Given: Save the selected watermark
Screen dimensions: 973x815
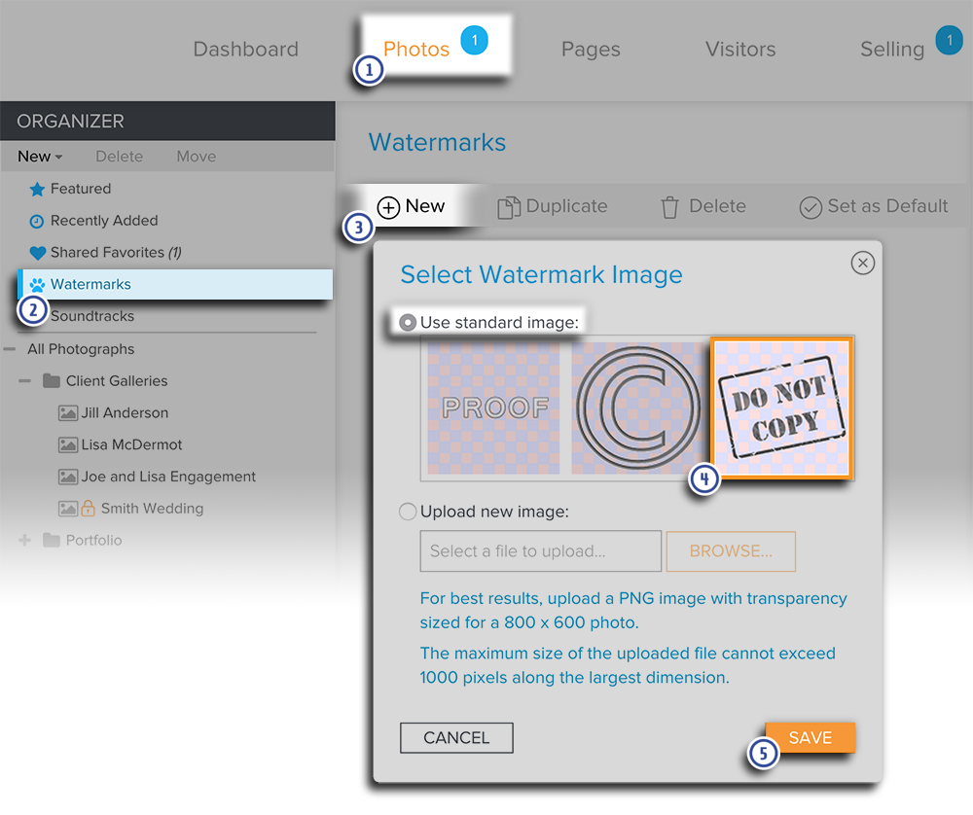Looking at the screenshot, I should (811, 737).
